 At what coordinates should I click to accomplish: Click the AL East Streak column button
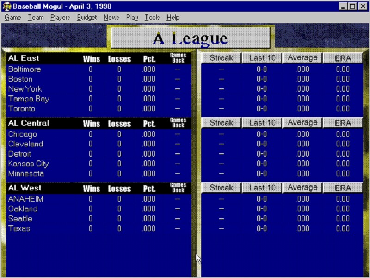point(222,58)
